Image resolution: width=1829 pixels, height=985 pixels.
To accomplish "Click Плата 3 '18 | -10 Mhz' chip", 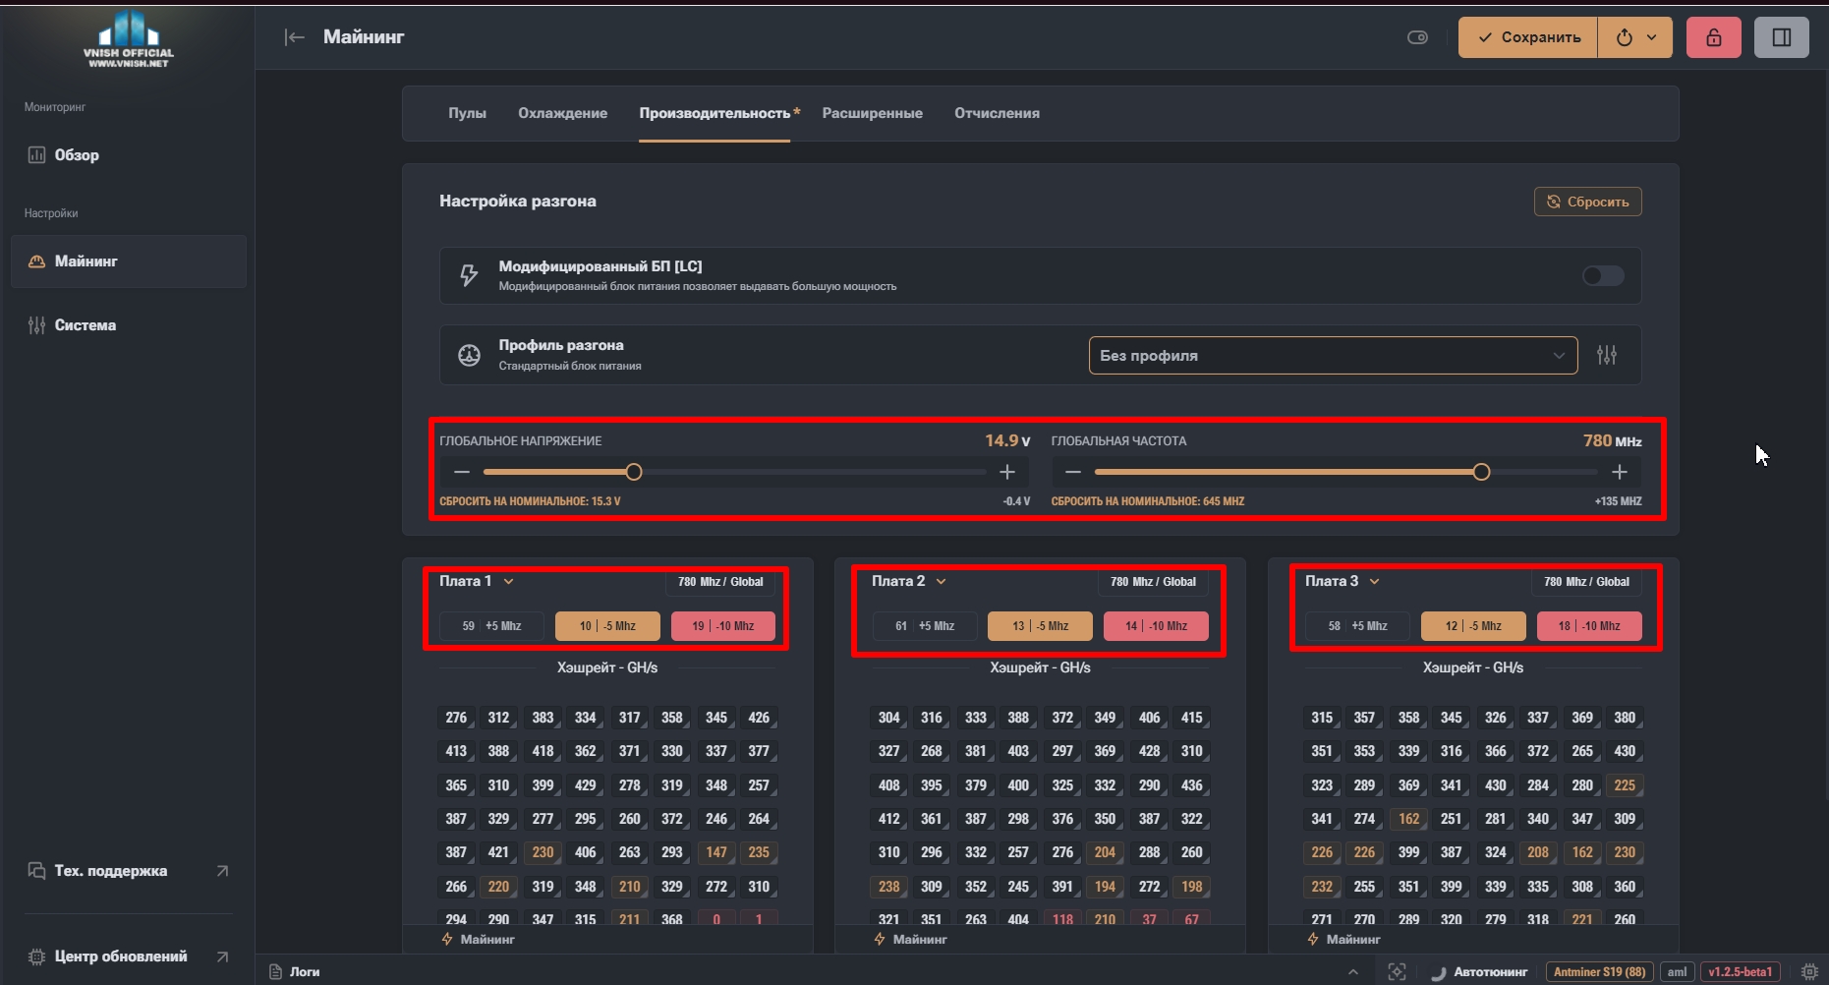I will click(1589, 626).
